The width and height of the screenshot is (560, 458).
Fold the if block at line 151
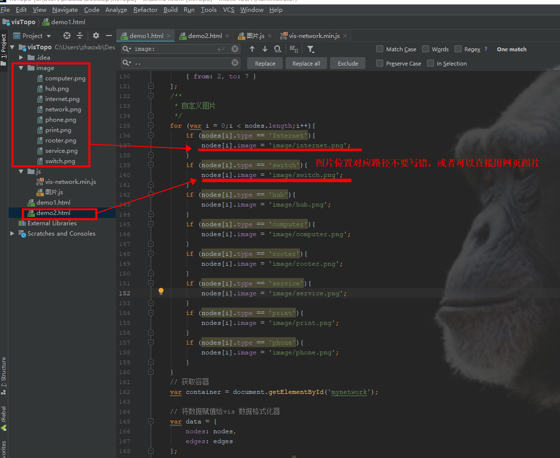coord(151,283)
